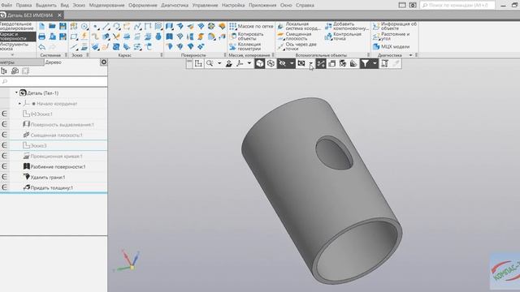520x292 pixels.
Task: Select Эскиз:3 in the model tree
Action: click(x=35, y=146)
